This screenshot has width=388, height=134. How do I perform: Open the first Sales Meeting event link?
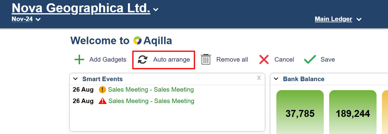click(151, 90)
